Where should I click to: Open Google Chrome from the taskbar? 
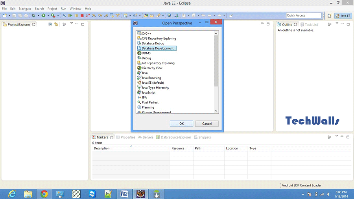[44, 194]
